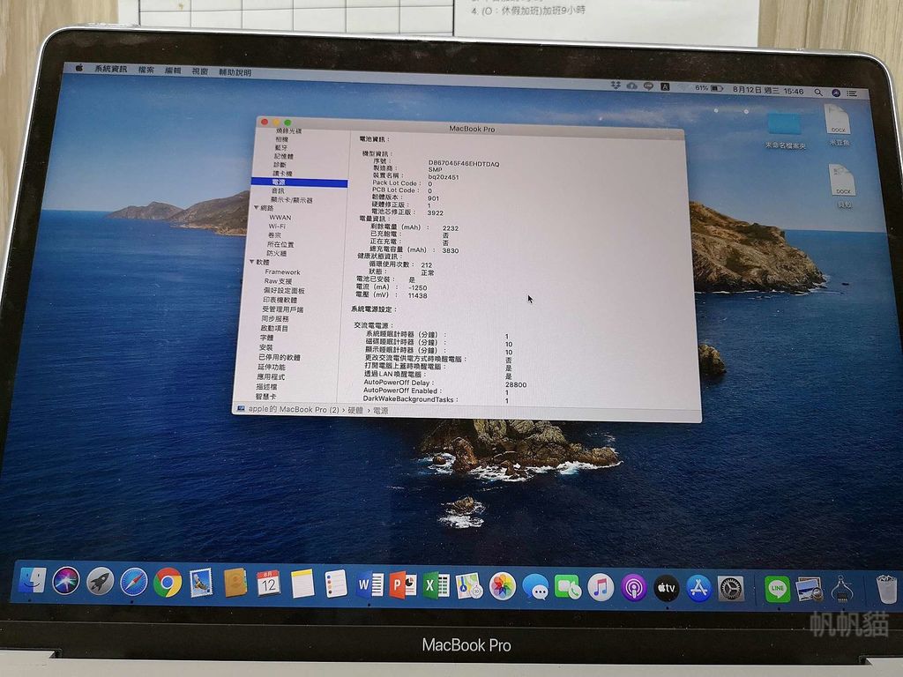Open the 編輯 menu
Image resolution: width=903 pixels, height=677 pixels.
click(x=173, y=71)
